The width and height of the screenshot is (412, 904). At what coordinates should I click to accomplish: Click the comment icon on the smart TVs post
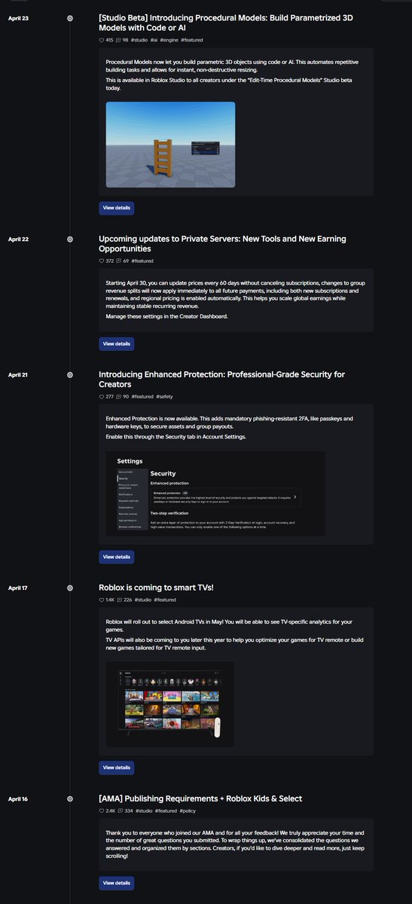pos(120,600)
